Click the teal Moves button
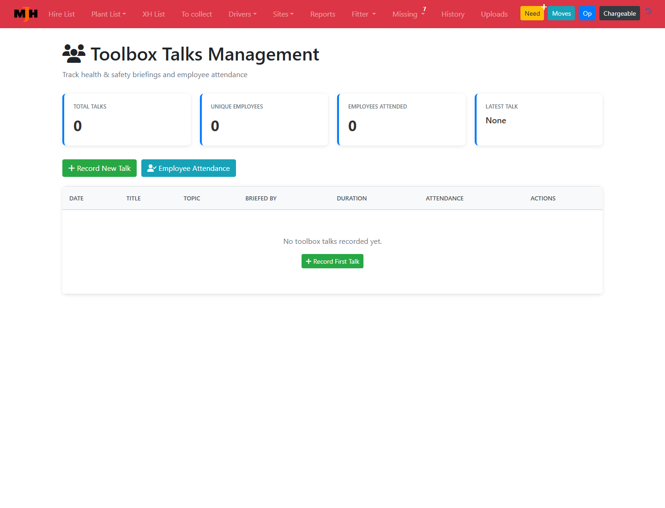Viewport: 665px width, 508px height. point(562,13)
